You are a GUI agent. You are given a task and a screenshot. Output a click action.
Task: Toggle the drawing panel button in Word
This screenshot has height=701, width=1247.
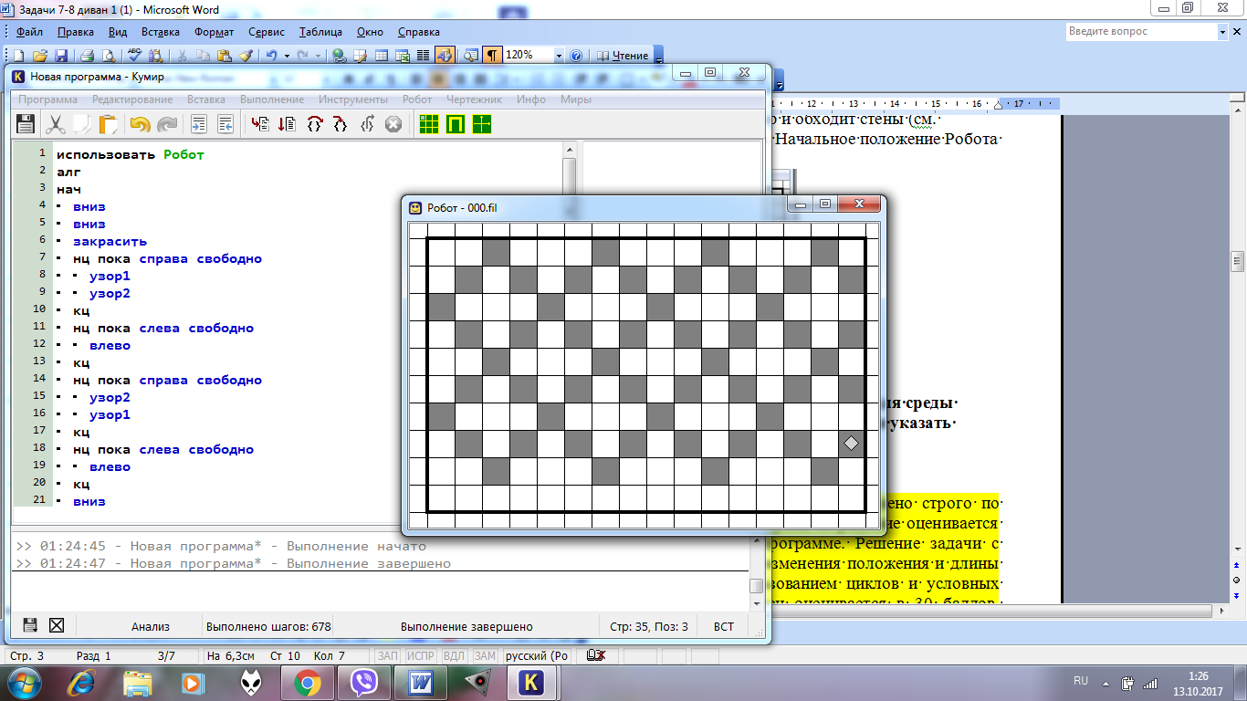[x=445, y=55]
